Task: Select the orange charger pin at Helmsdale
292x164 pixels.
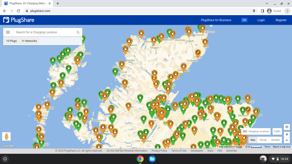Action: coord(183,67)
